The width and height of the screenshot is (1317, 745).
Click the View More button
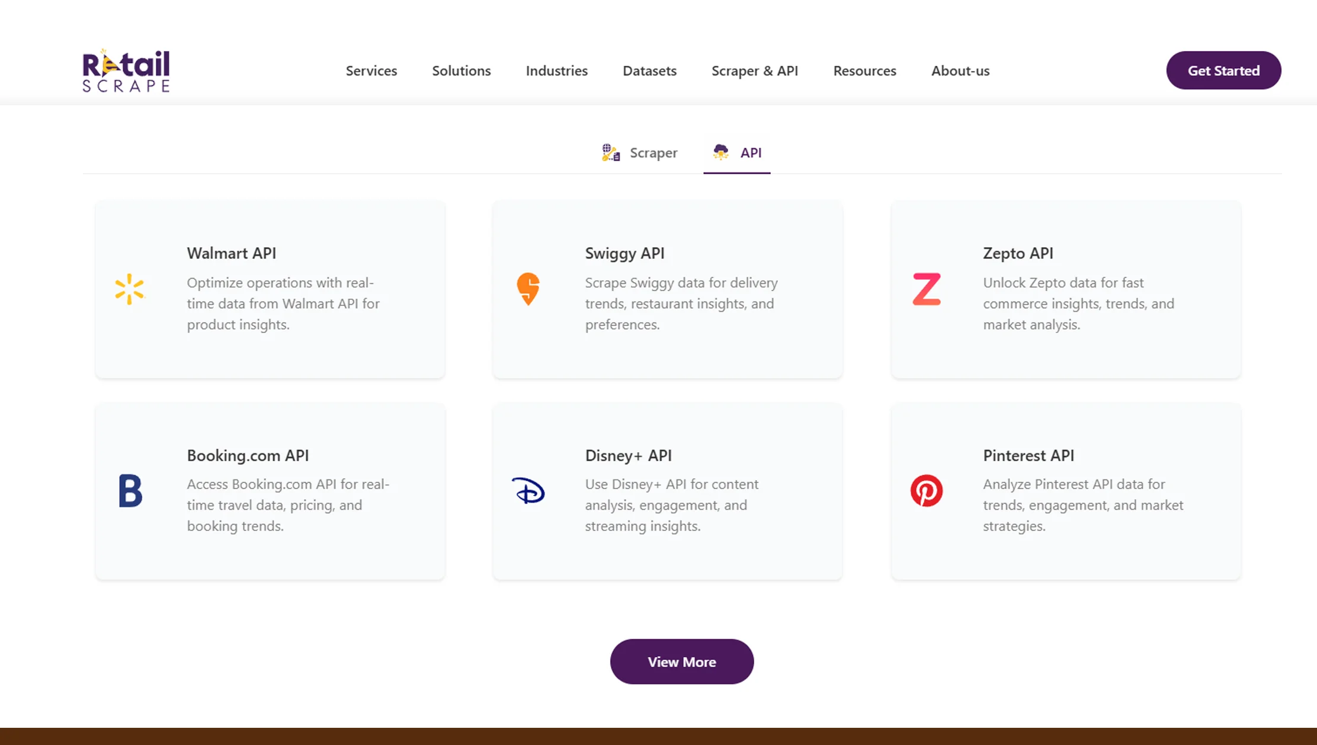(x=682, y=661)
